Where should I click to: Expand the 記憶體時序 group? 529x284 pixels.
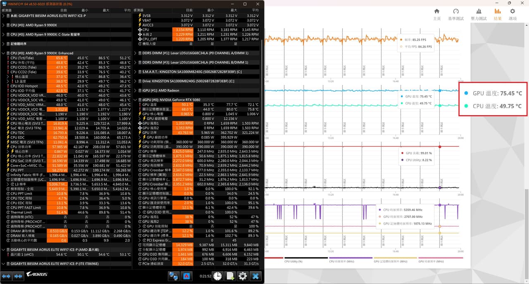[x=3, y=44]
